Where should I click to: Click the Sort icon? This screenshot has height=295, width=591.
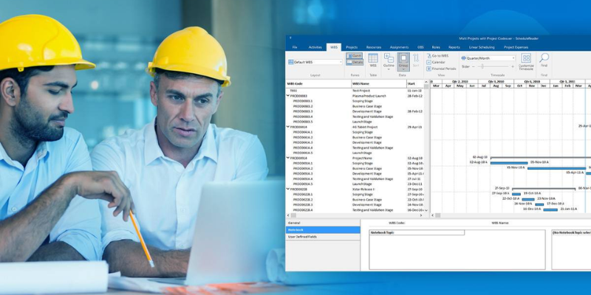tap(417, 60)
